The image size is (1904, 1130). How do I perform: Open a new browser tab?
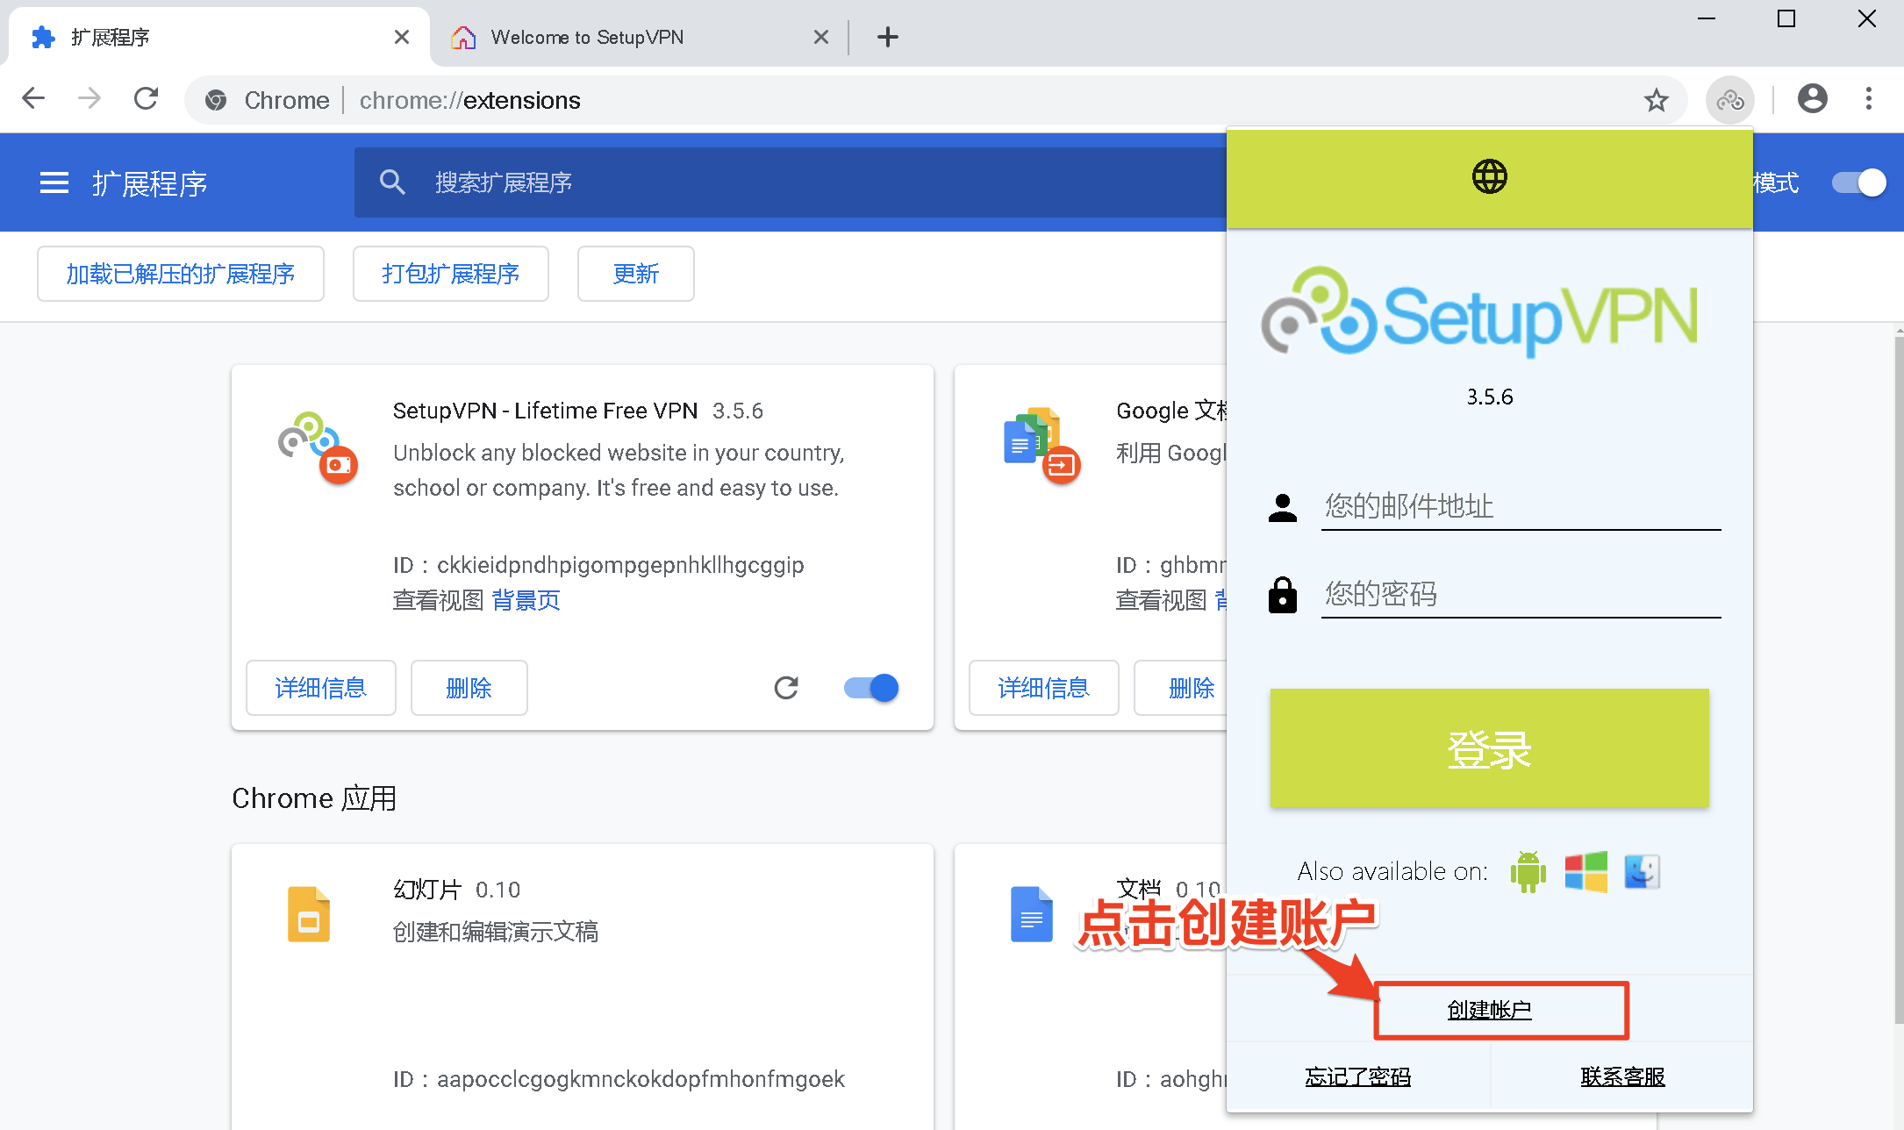pos(887,37)
